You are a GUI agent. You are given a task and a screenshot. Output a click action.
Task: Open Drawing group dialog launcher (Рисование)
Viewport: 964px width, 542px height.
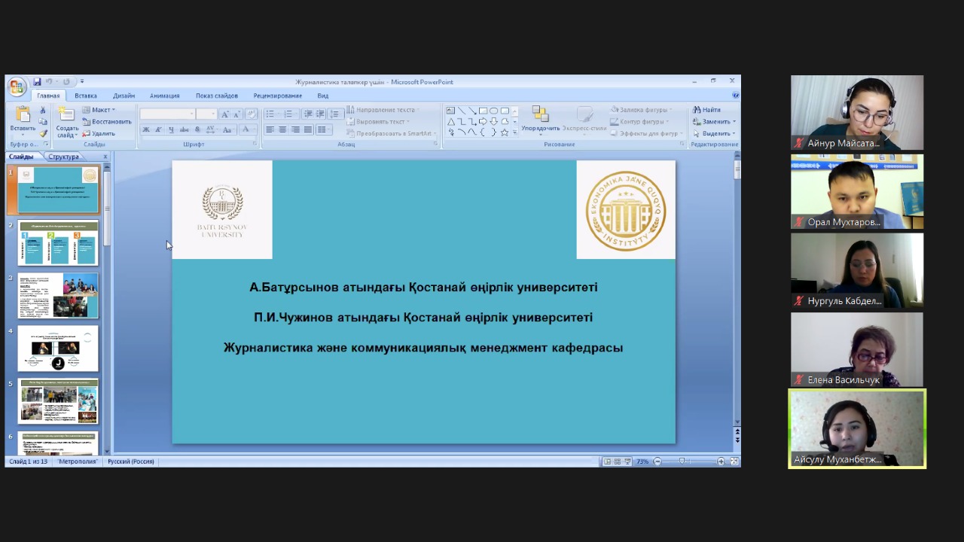(683, 144)
